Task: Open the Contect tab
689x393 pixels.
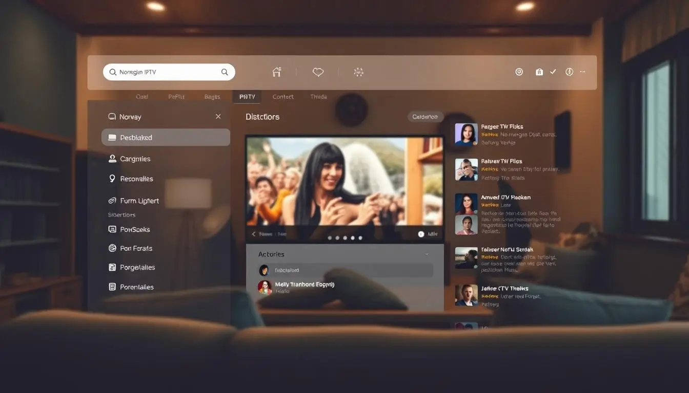Action: pos(283,97)
